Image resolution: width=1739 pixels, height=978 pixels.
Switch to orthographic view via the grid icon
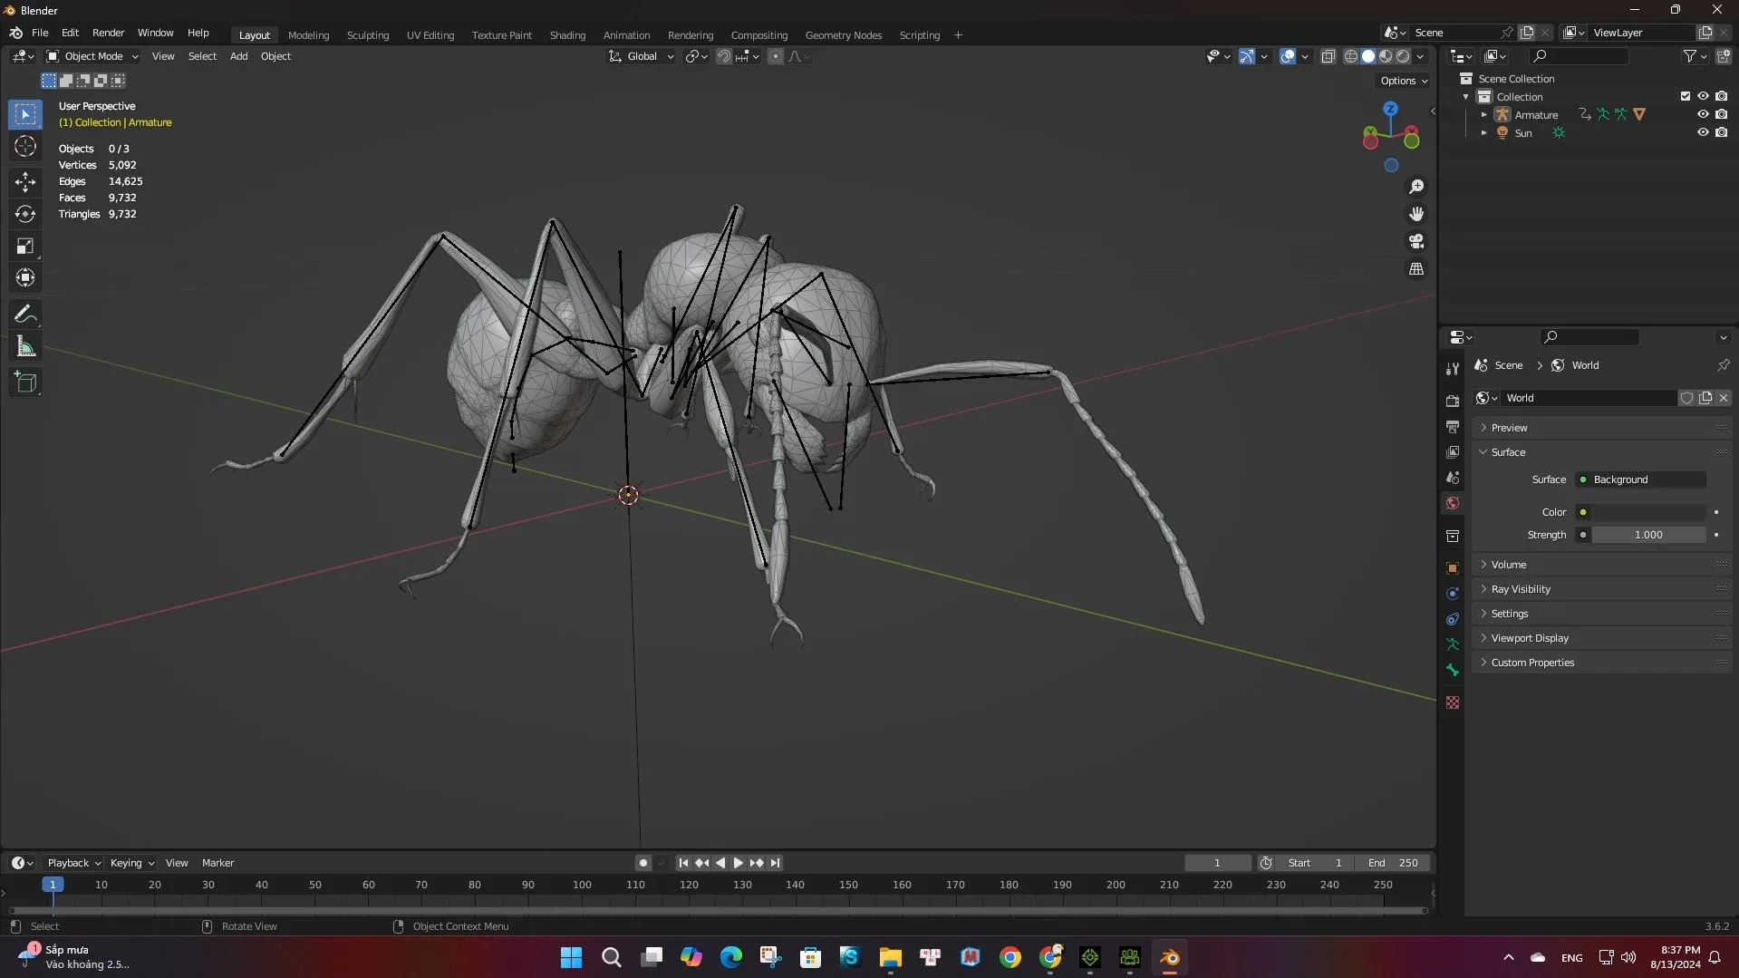tap(1415, 269)
